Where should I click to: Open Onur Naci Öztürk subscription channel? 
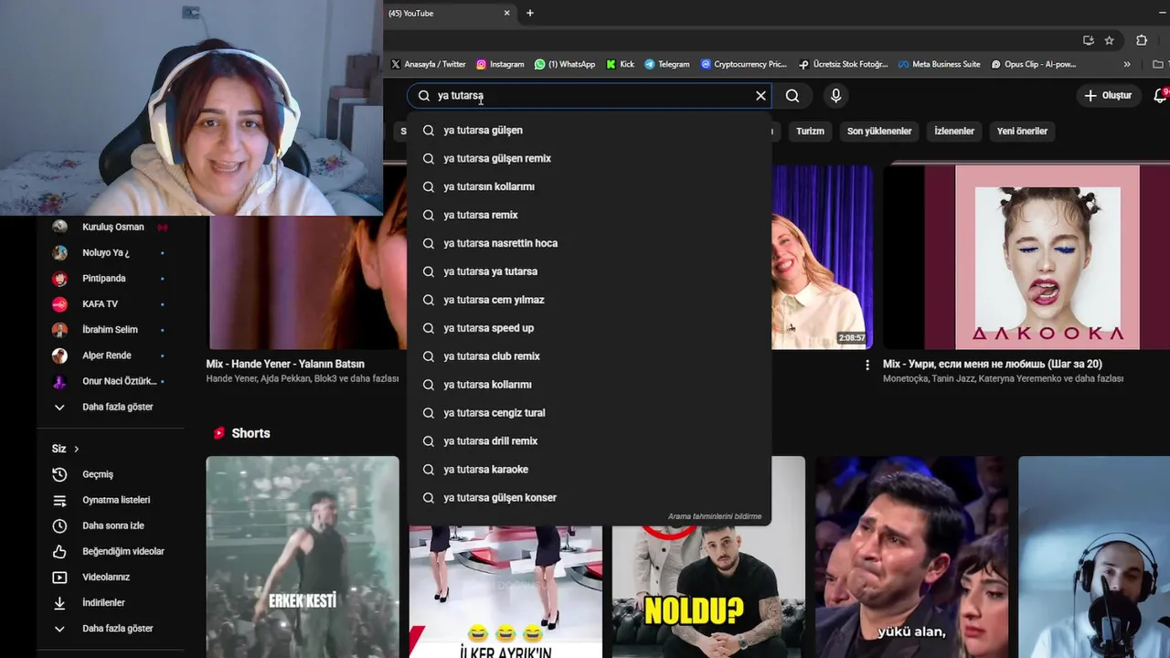(112, 381)
